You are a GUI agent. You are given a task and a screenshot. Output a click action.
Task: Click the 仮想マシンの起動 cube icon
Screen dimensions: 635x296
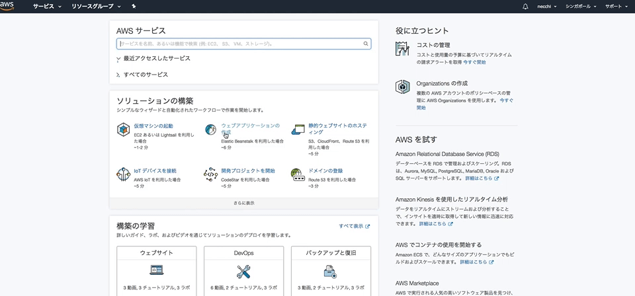123,129
